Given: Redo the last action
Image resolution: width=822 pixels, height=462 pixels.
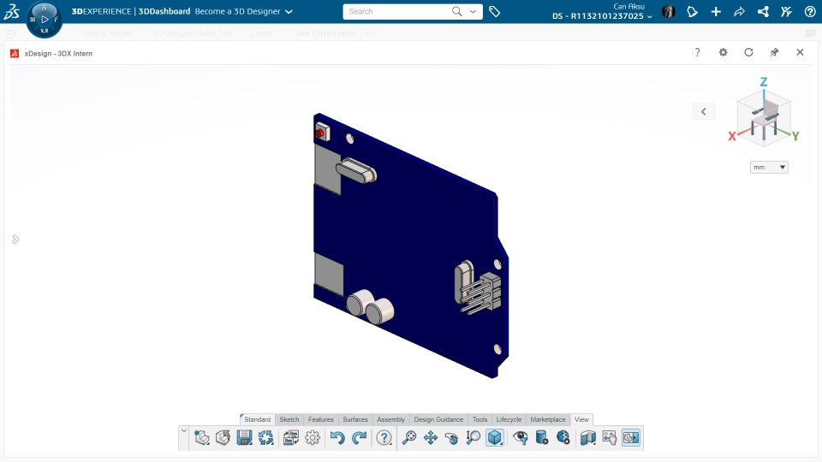Looking at the screenshot, I should coord(359,437).
